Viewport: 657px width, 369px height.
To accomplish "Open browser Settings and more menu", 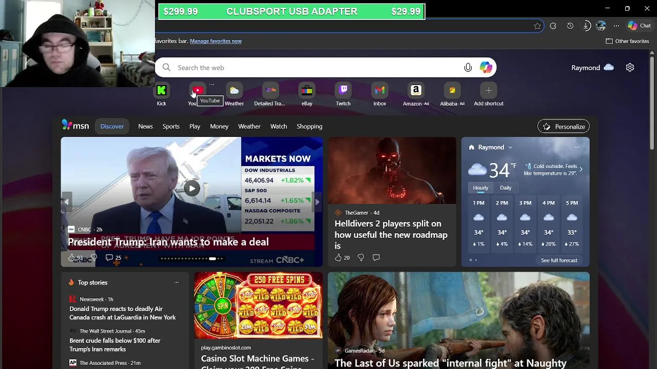I will point(616,26).
